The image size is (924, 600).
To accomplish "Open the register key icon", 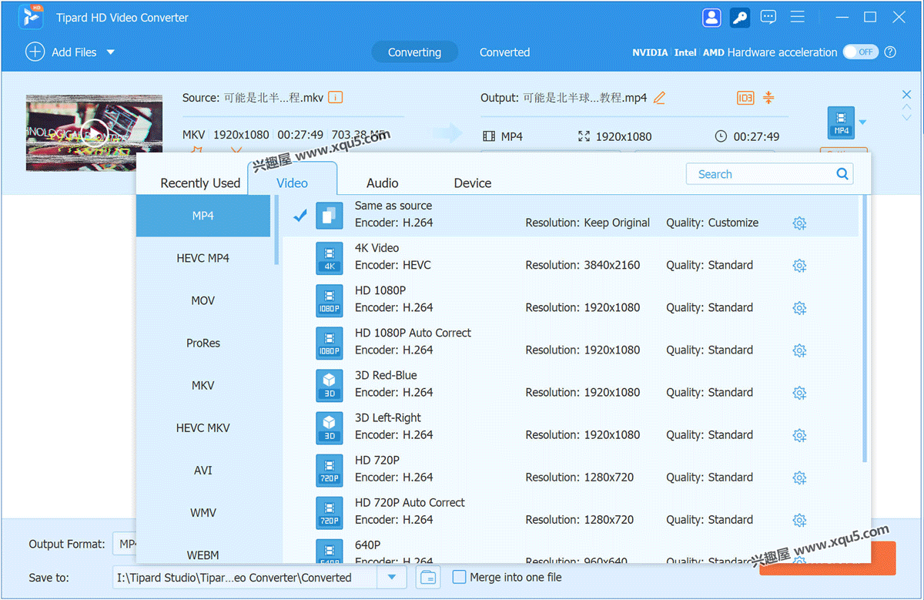I will coord(740,18).
